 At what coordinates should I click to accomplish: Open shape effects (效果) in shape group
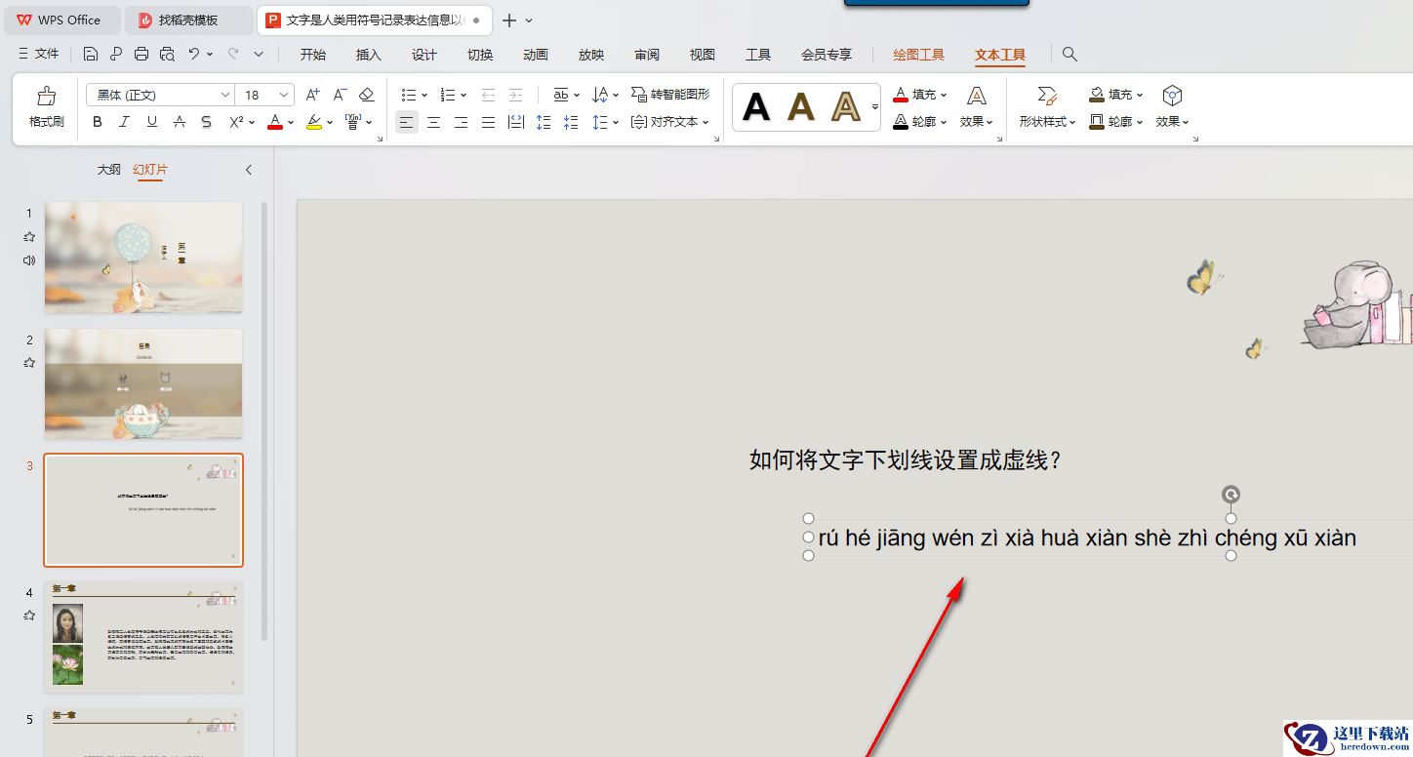[x=1172, y=108]
